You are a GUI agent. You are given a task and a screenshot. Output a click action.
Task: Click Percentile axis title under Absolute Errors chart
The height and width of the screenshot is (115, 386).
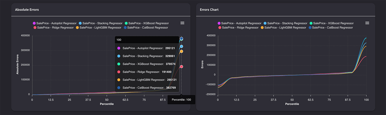click(107, 104)
